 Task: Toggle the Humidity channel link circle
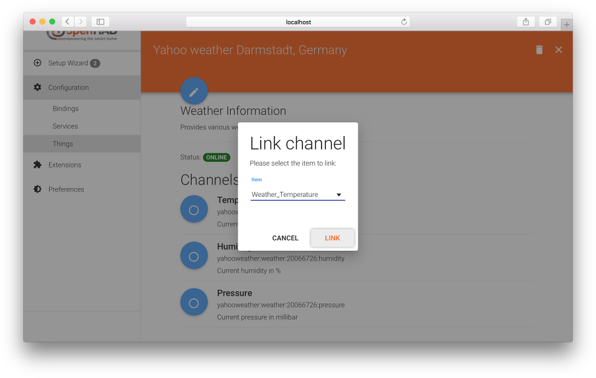(194, 256)
